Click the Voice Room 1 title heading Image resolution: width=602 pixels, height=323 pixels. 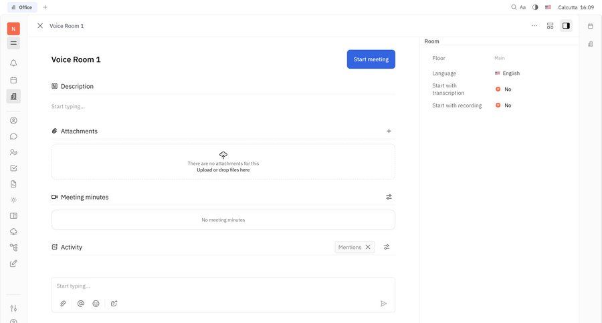76,59
